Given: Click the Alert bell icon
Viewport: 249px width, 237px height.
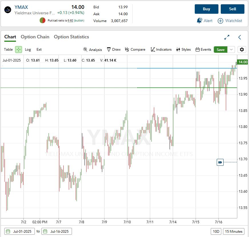Looking at the screenshot, I should pos(199,21).
